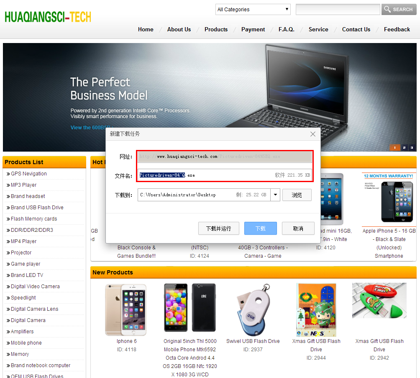Open Iphone 6 product title link
The width and height of the screenshot is (420, 378).
point(126,341)
